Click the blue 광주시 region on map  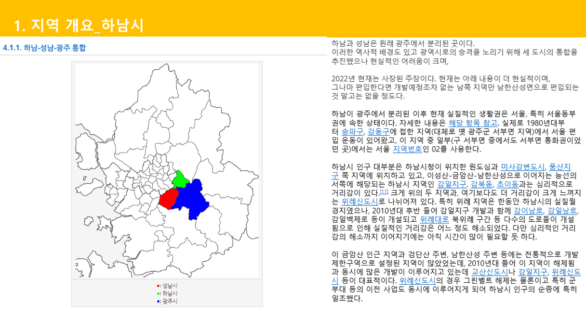point(194,199)
